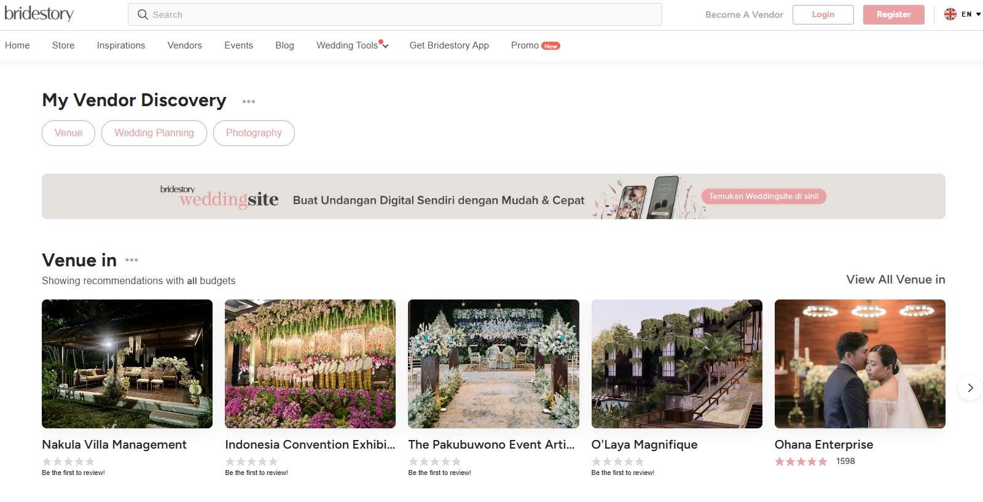Image resolution: width=983 pixels, height=502 pixels.
Task: Open the Promo menu item
Action: (525, 45)
